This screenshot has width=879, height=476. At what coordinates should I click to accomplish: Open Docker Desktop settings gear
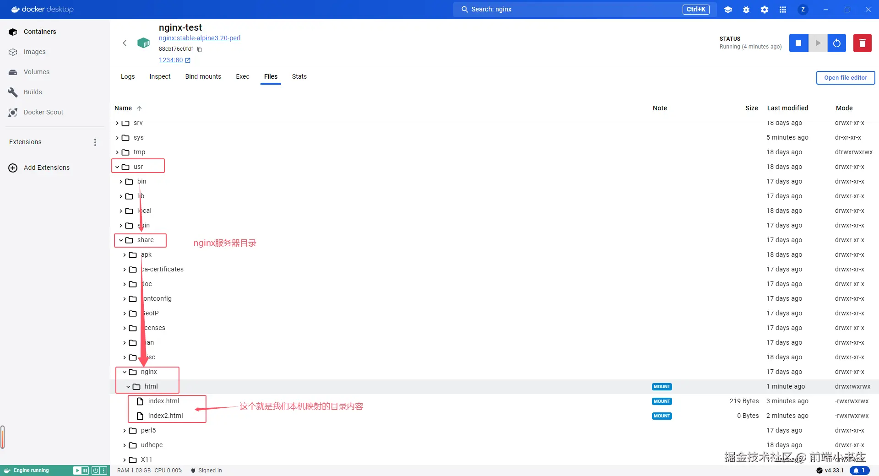click(x=765, y=10)
